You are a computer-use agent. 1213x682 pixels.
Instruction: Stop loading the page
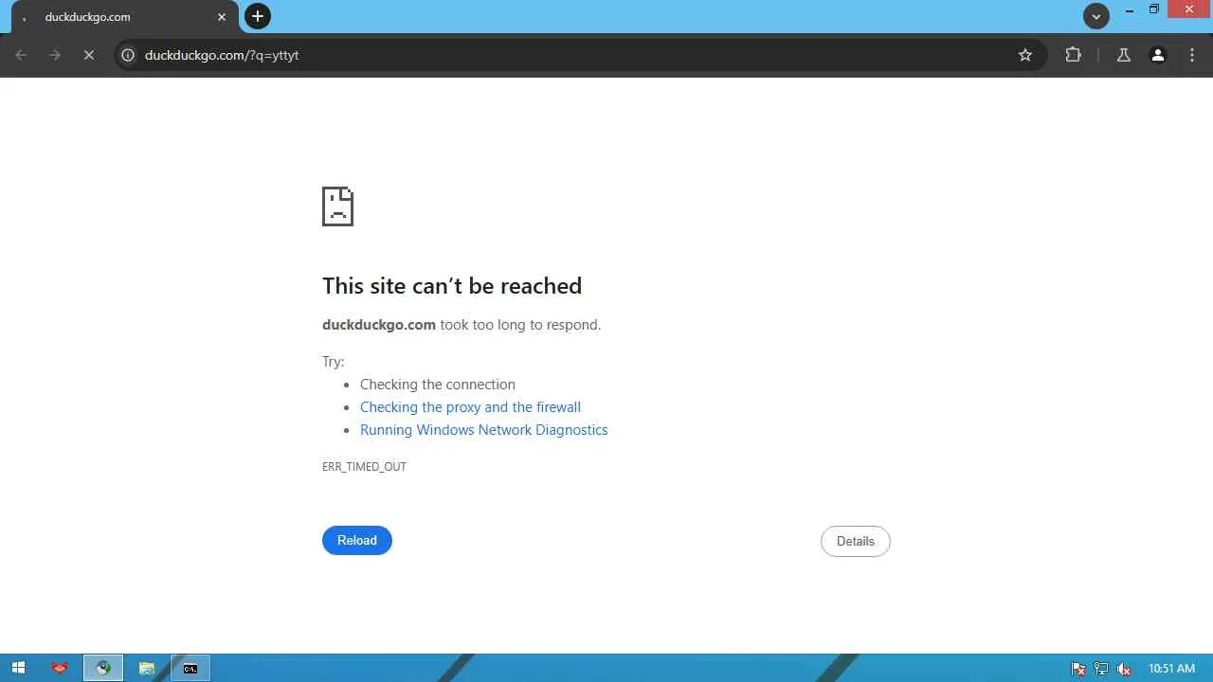coord(89,55)
